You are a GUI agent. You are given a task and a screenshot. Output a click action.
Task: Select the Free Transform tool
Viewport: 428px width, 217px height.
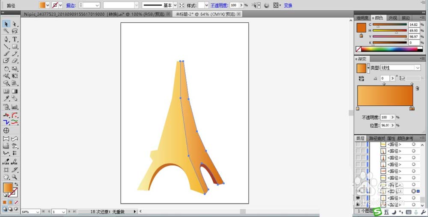[15, 76]
